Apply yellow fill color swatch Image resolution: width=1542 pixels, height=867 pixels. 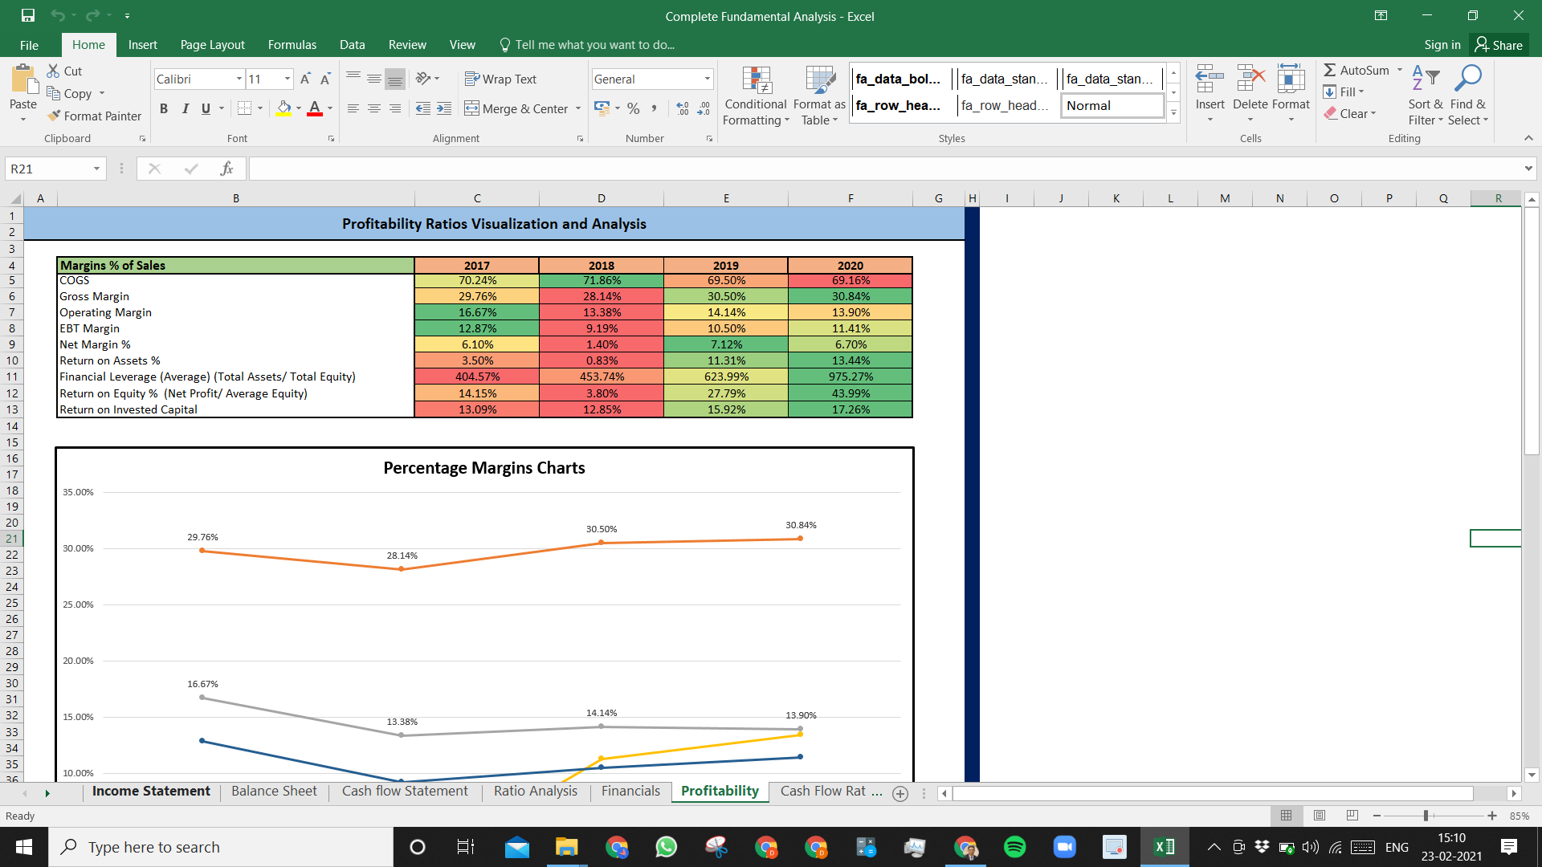click(x=284, y=108)
